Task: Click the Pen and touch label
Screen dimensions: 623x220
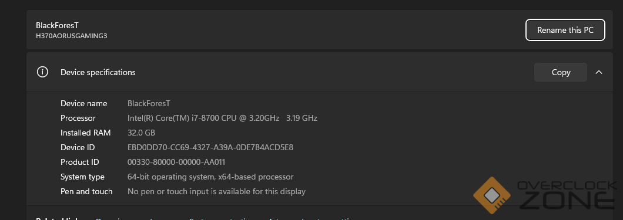Action: pos(86,191)
